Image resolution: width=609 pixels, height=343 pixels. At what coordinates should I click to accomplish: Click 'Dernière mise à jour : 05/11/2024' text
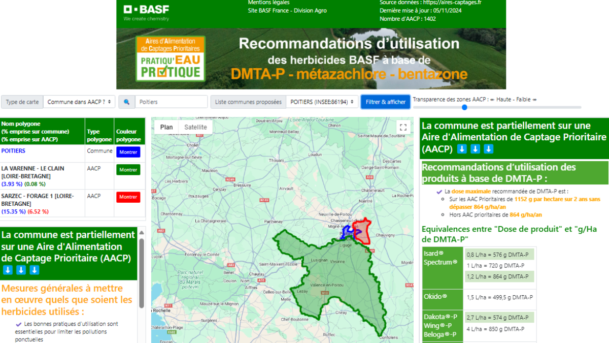(x=422, y=11)
